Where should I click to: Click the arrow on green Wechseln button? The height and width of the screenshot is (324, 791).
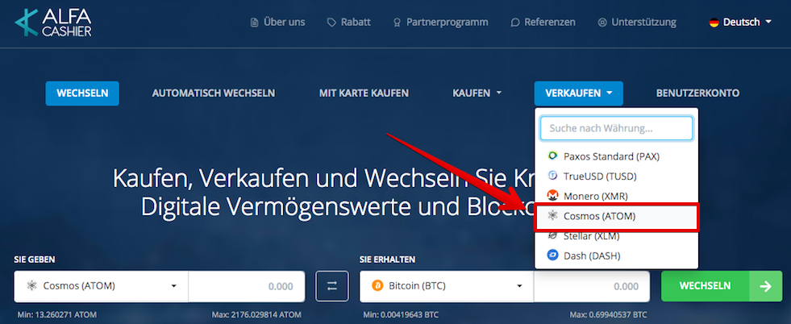pyautogui.click(x=766, y=286)
